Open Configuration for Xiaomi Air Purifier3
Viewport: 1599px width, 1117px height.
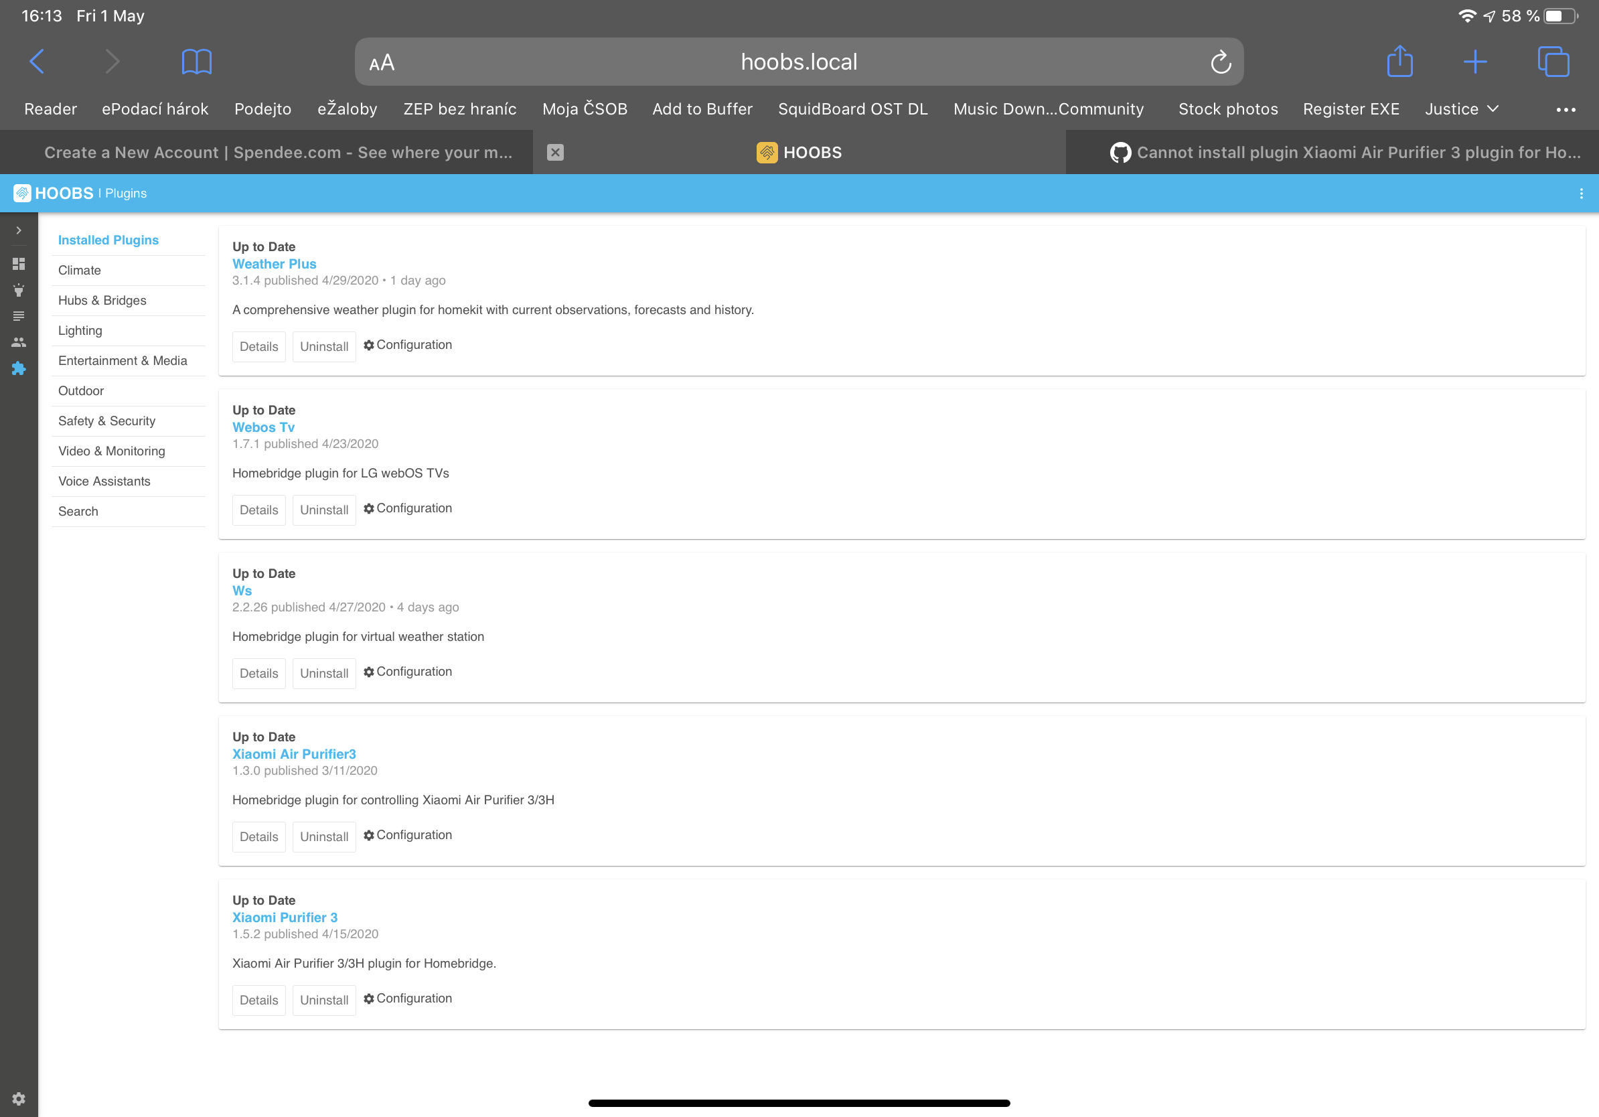[407, 835]
